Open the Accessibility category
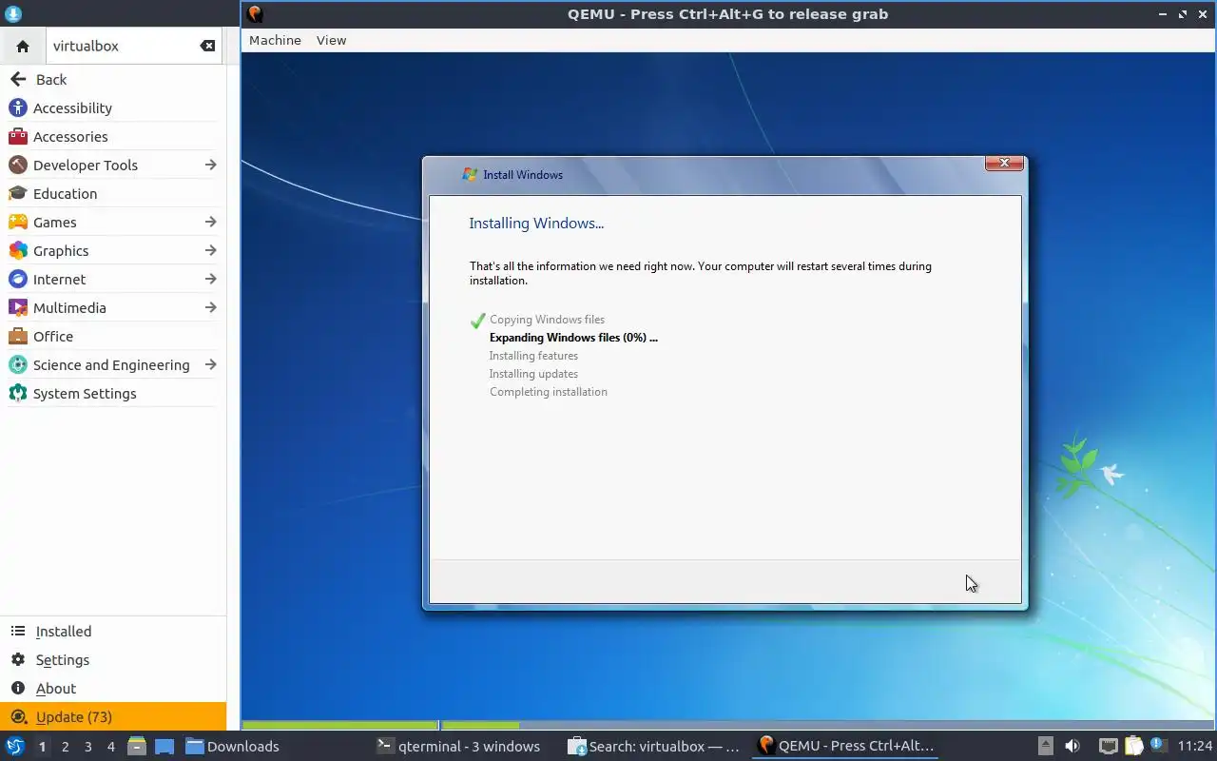1217x761 pixels. [112, 108]
